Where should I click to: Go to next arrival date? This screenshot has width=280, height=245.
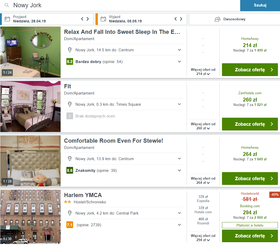[x=88, y=19]
